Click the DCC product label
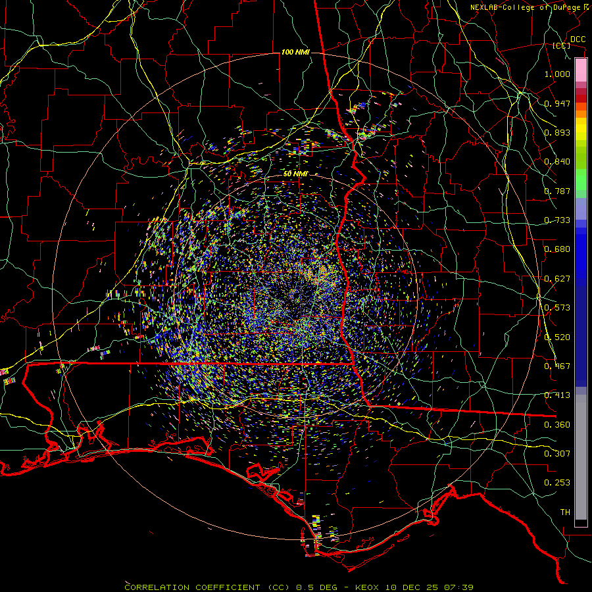 click(x=578, y=39)
